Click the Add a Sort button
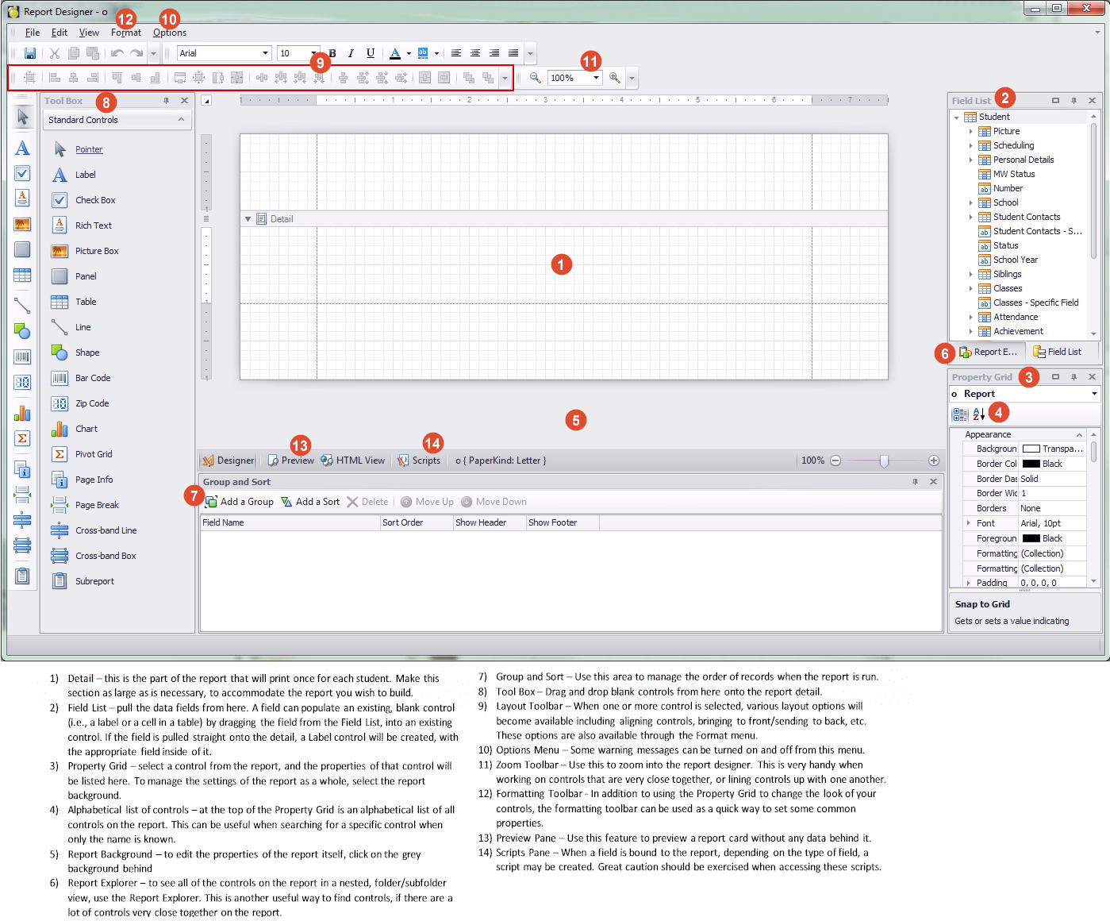This screenshot has width=1110, height=921. click(310, 502)
